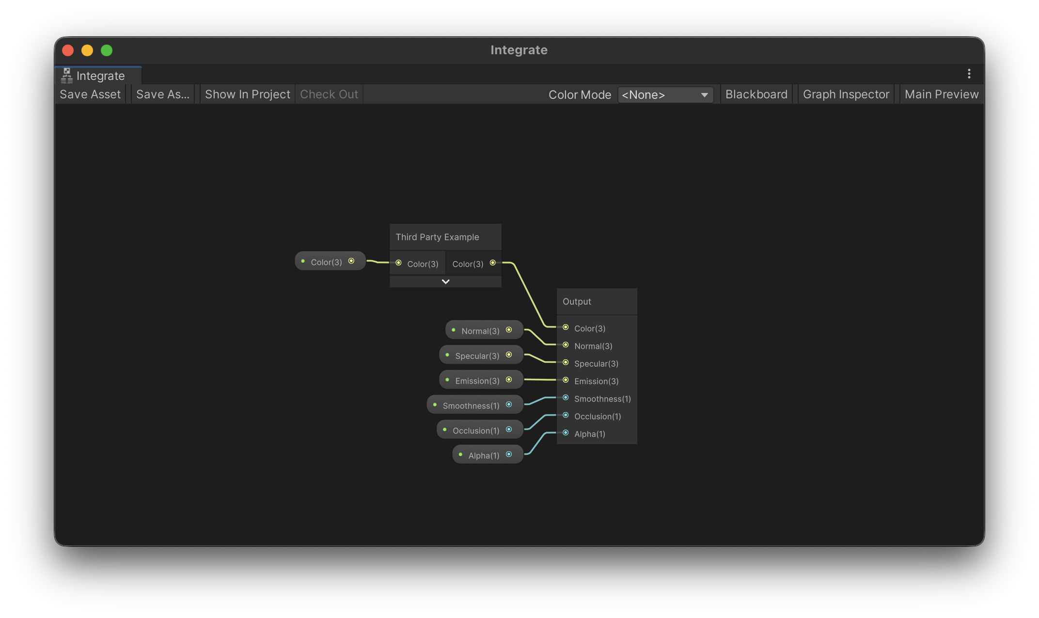Open the Color Mode dropdown
This screenshot has width=1039, height=618.
pos(665,95)
